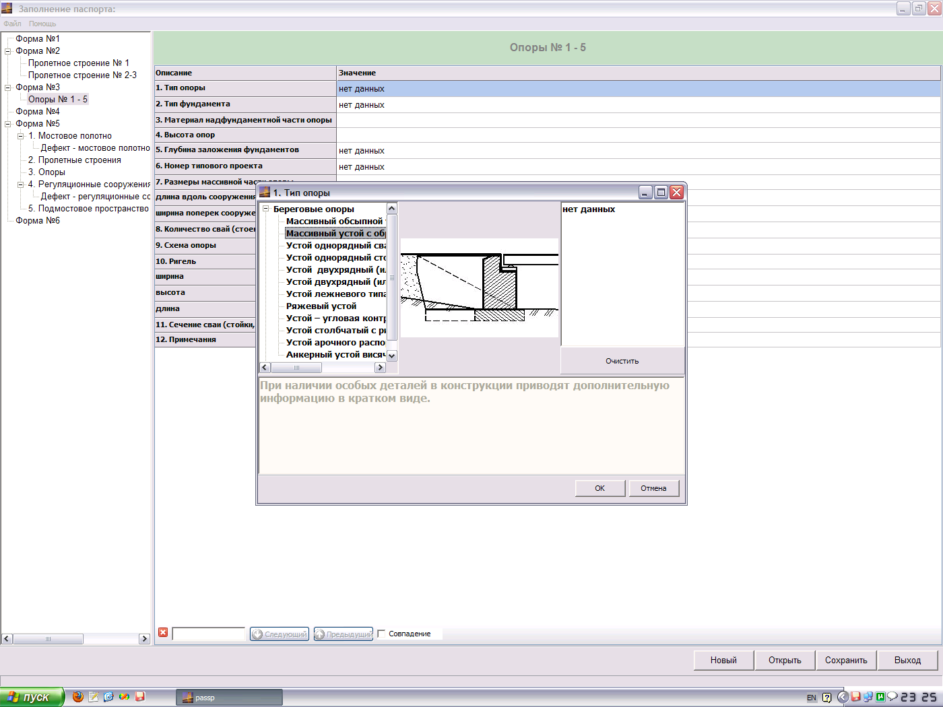
Task: Enable the Совпадение checkbox
Action: (382, 634)
